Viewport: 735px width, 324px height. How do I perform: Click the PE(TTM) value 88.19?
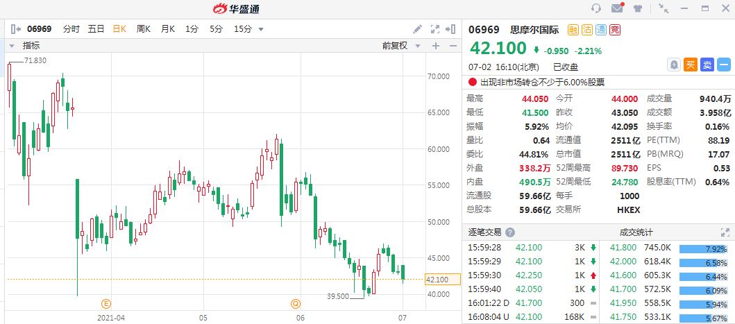click(x=718, y=140)
